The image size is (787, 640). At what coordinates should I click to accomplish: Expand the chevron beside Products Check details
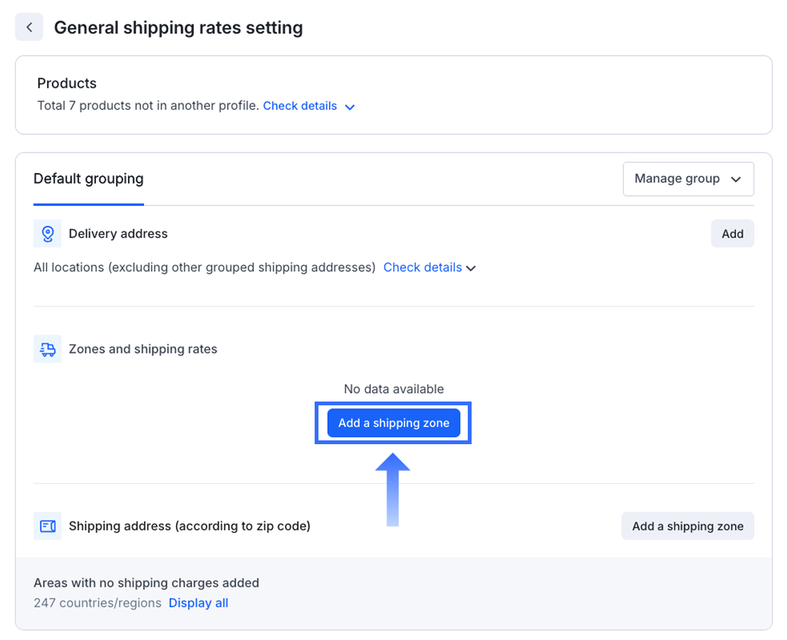click(350, 107)
